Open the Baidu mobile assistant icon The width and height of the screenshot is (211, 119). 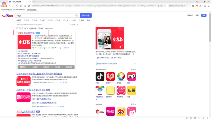(100, 90)
